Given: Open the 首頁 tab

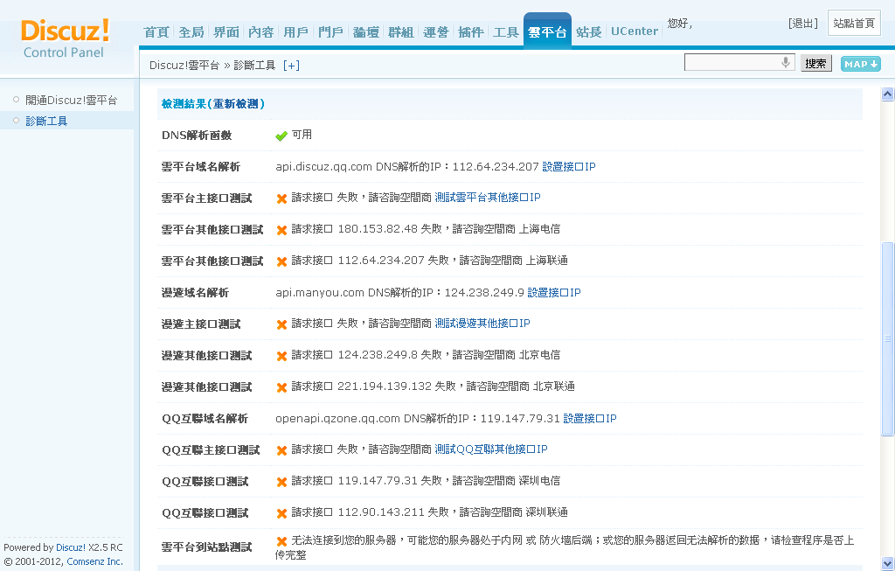Looking at the screenshot, I should pyautogui.click(x=156, y=32).
